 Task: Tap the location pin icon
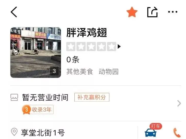pos(14,132)
